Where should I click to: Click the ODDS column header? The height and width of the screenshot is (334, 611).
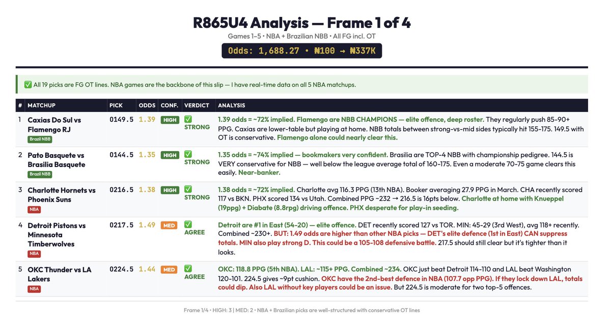[146, 105]
